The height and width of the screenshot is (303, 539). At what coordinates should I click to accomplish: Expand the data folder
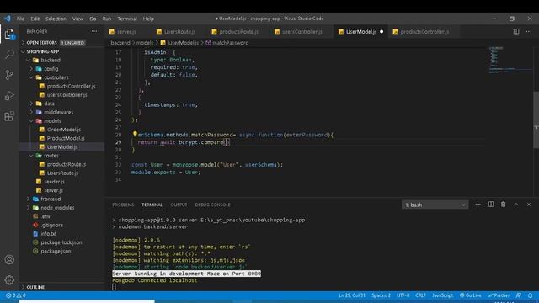coord(49,104)
